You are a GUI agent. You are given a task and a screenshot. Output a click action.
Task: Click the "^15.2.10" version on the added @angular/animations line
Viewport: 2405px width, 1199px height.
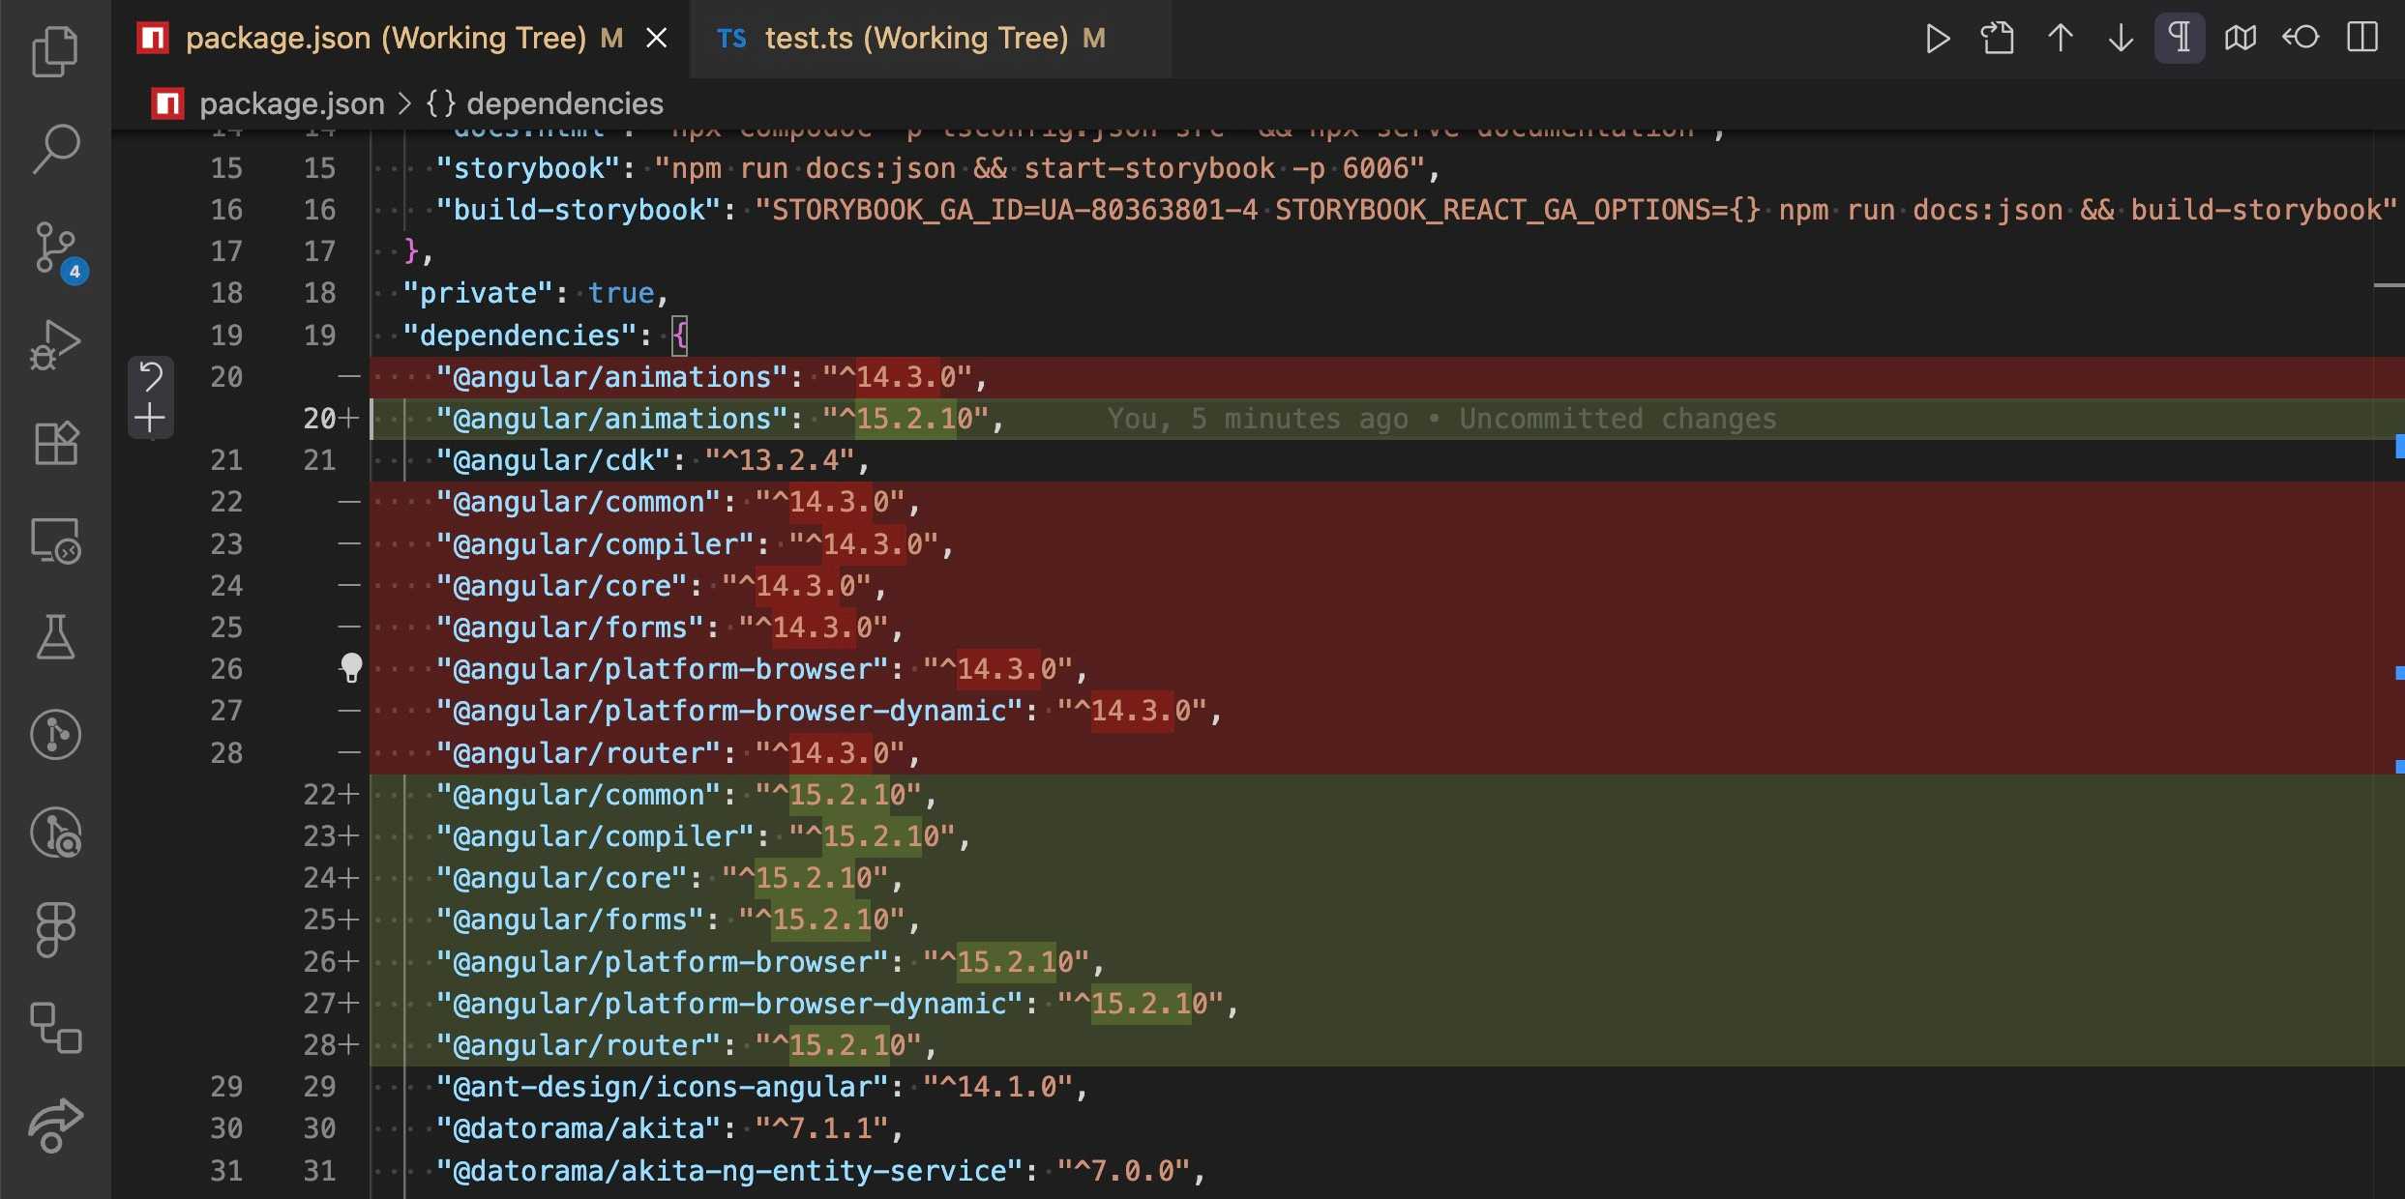click(906, 419)
